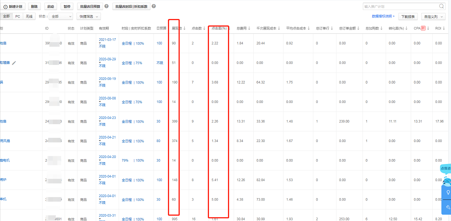The image size is (451, 221).
Task: Click the 删除 button
Action: (x=35, y=6)
